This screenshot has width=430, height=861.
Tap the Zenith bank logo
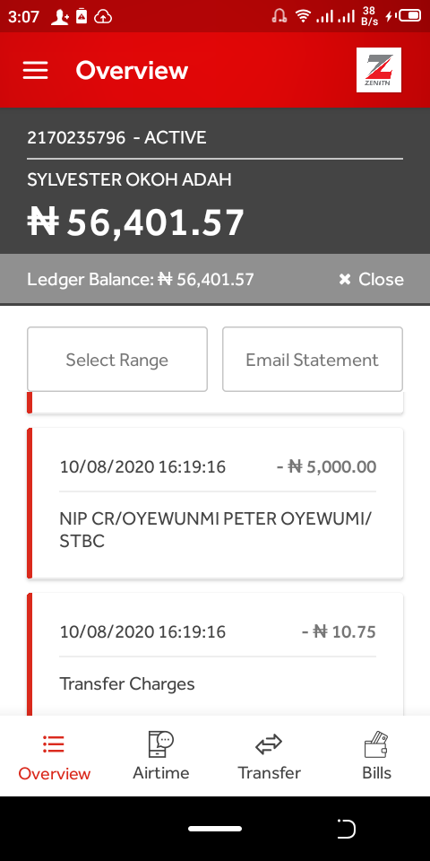[378, 70]
